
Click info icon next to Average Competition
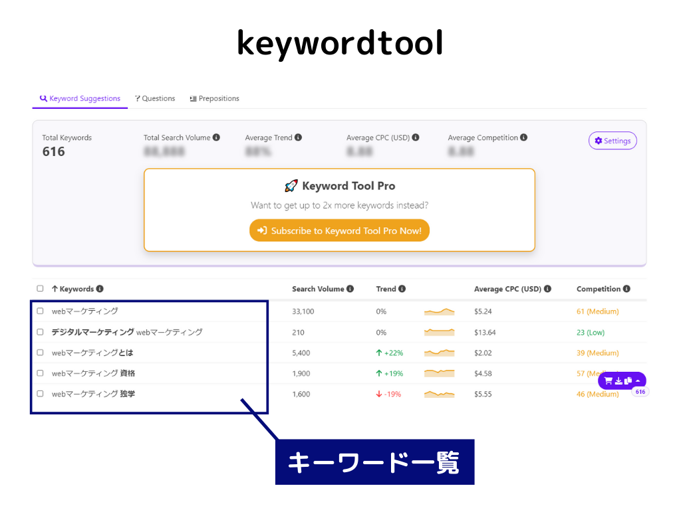coord(524,137)
